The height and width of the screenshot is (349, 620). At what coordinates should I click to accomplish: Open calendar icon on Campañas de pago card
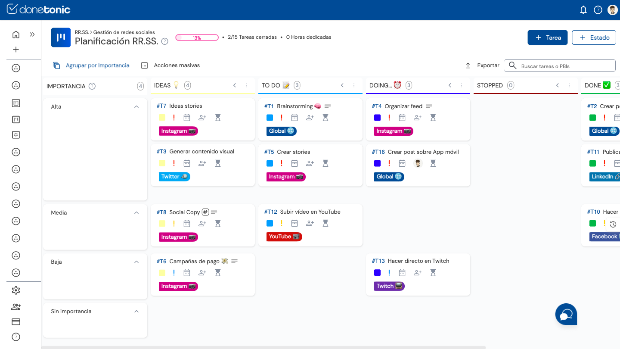(x=187, y=273)
